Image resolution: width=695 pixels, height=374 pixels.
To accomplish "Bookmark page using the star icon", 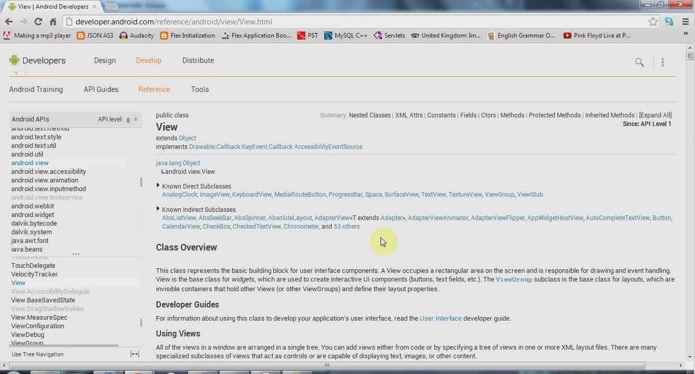I will (x=653, y=21).
